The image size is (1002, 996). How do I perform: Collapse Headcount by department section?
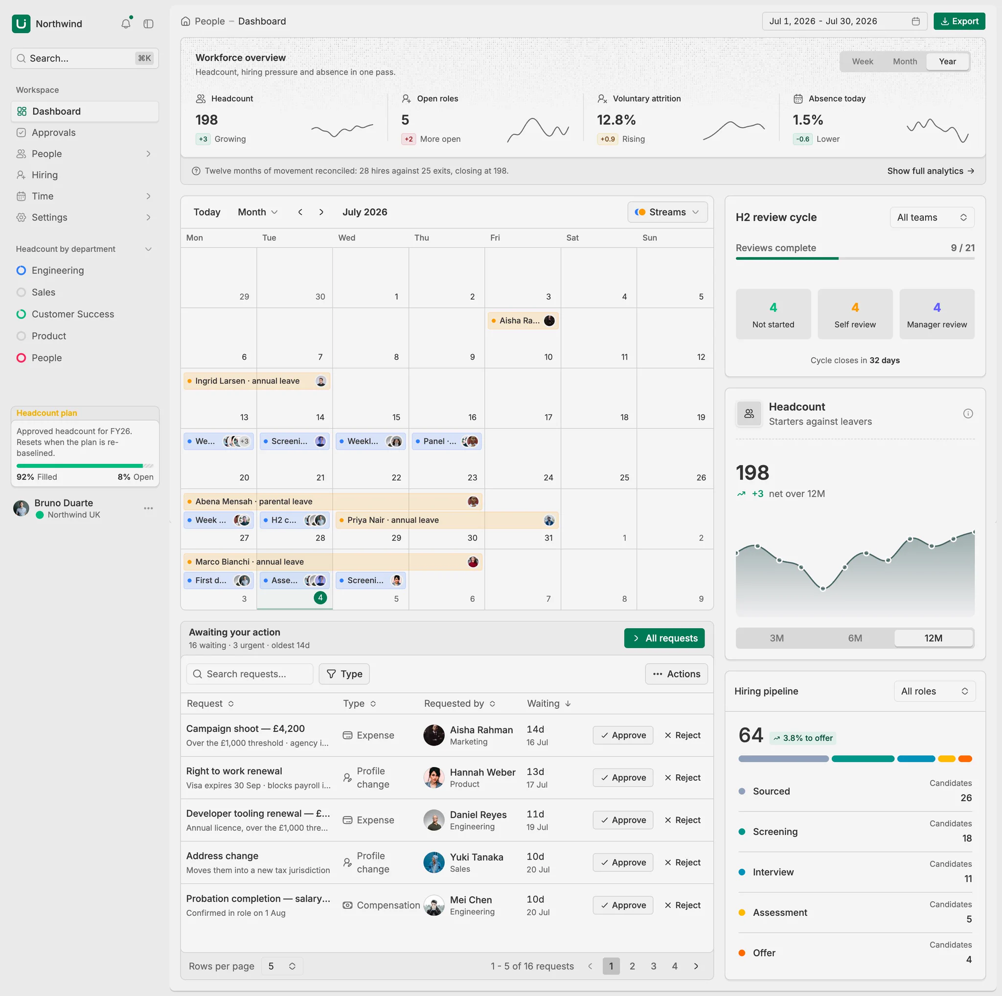pos(148,249)
